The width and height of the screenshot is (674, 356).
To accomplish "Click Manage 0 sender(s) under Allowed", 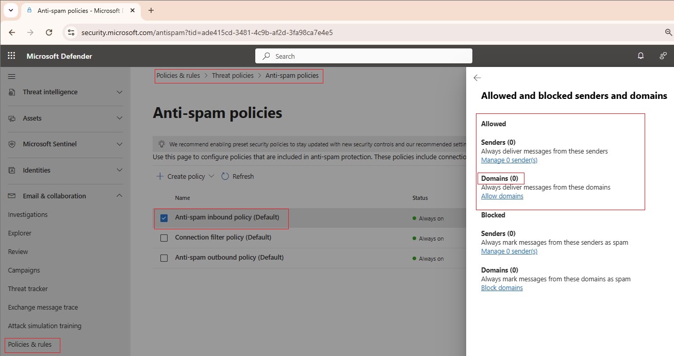I will pyautogui.click(x=509, y=160).
